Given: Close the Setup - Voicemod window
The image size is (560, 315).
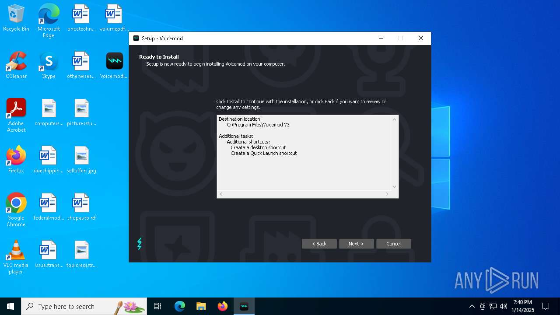Looking at the screenshot, I should coord(421,38).
